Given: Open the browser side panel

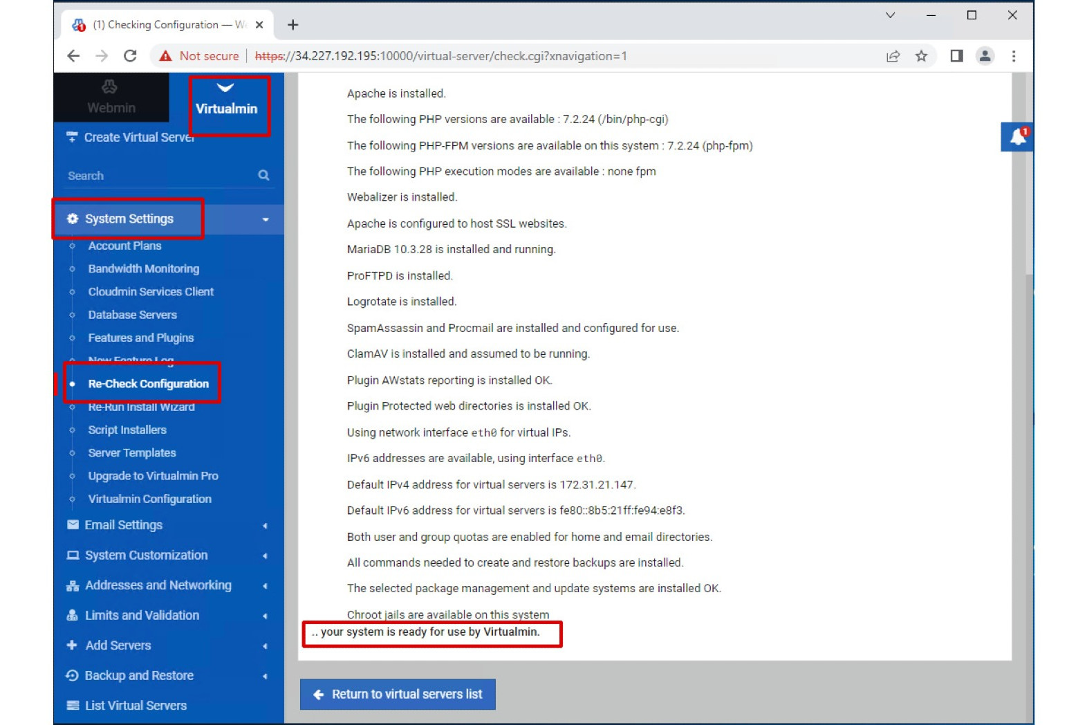Looking at the screenshot, I should 956,56.
